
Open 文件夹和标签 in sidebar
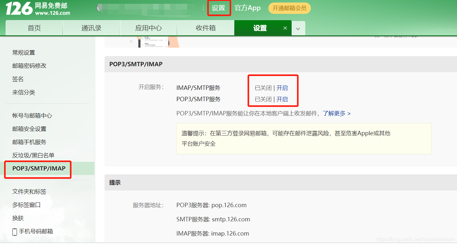pyautogui.click(x=29, y=192)
